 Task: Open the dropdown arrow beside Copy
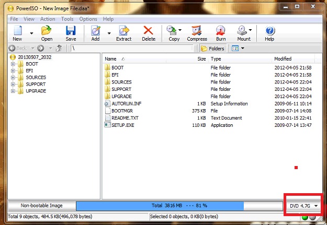(x=180, y=30)
